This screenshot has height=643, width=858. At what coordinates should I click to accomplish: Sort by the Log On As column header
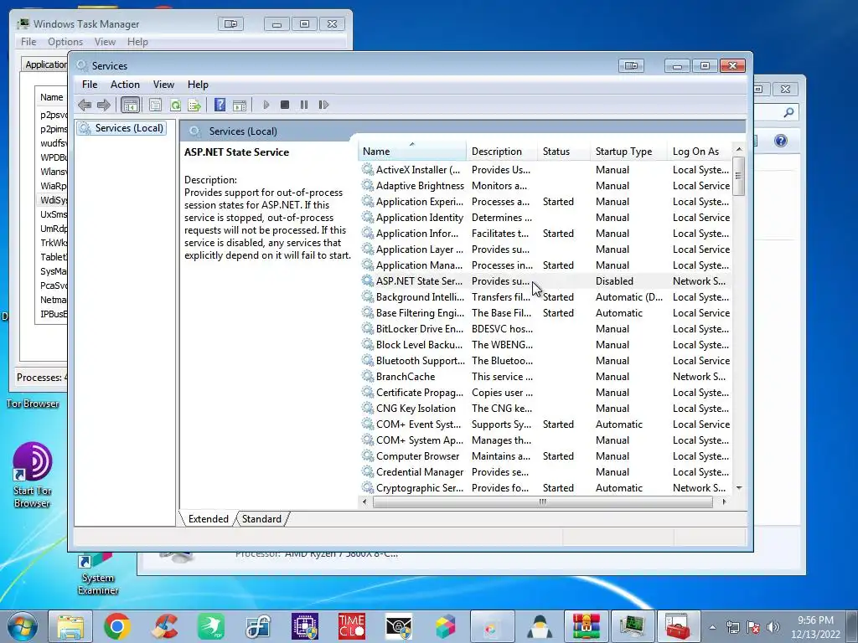click(700, 152)
